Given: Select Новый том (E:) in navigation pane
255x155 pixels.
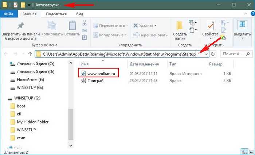Looking at the screenshot, I should coord(27,79).
